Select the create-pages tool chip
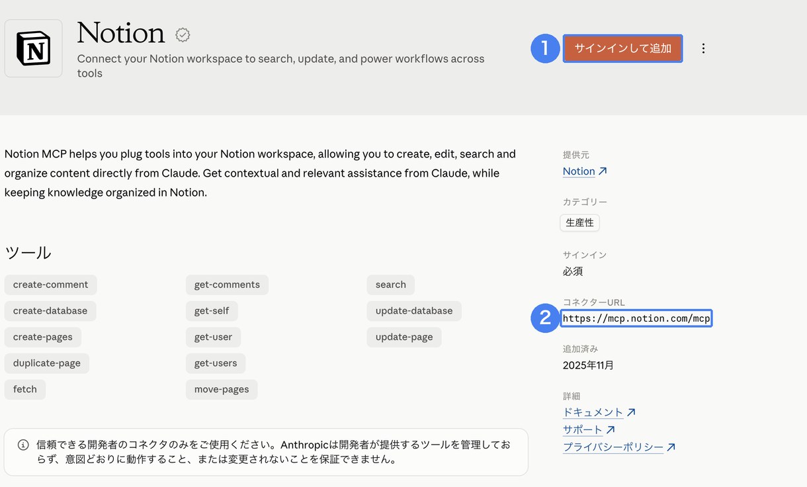The width and height of the screenshot is (807, 487). pyautogui.click(x=43, y=337)
